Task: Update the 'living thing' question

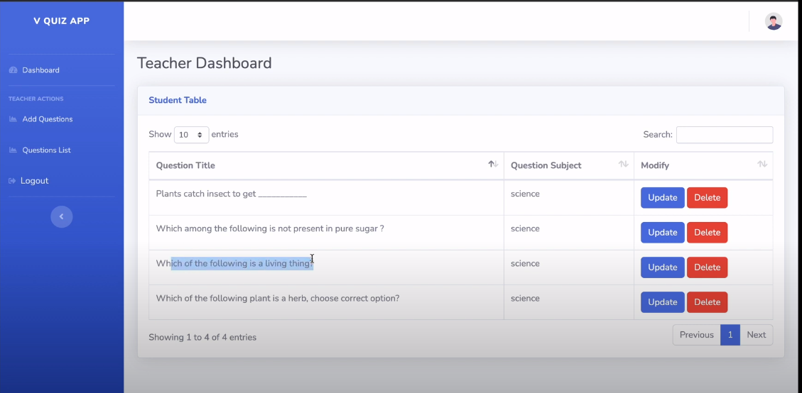Action: pos(662,267)
